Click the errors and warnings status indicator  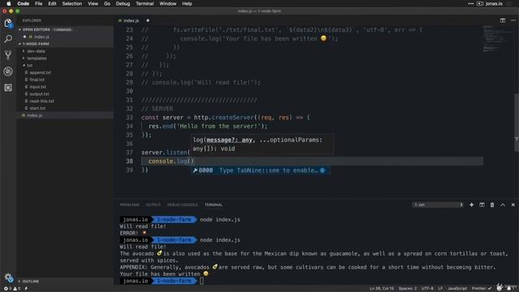[x=11, y=289]
